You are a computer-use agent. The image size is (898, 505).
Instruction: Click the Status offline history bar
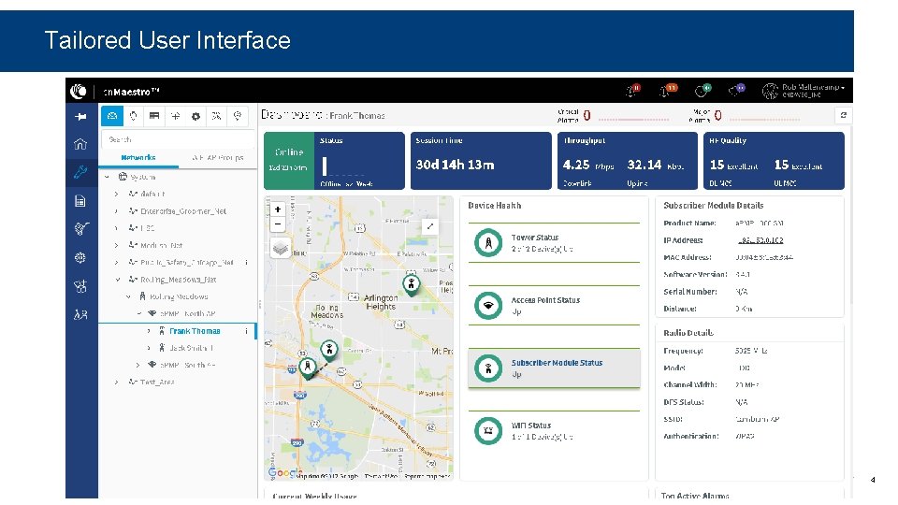pyautogui.click(x=325, y=166)
